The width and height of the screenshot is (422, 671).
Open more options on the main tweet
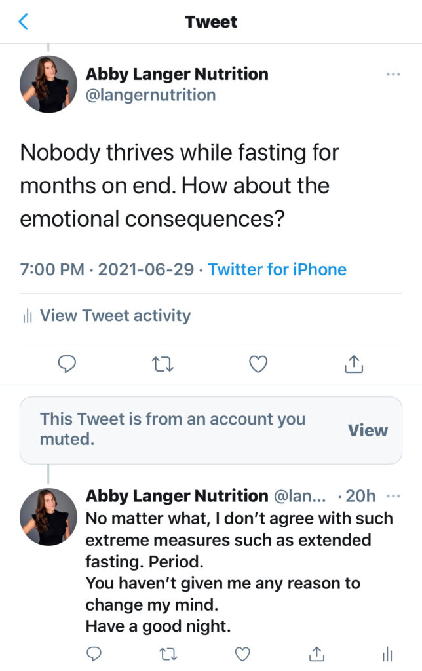tap(393, 75)
